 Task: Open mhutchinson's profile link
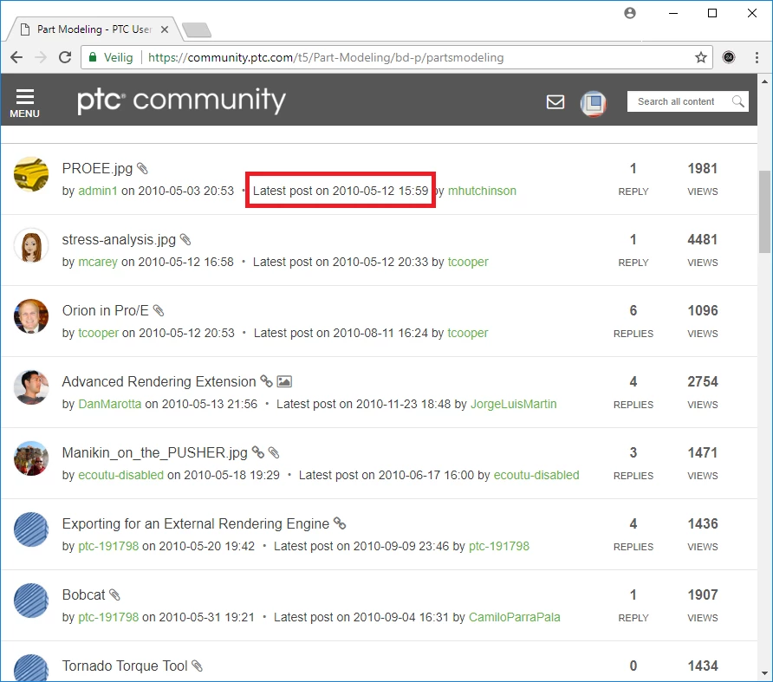click(482, 191)
